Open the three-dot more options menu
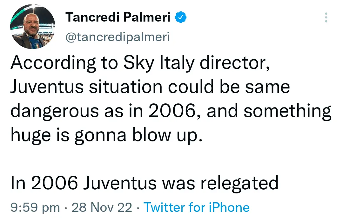This screenshot has height=221, width=343. point(326,18)
